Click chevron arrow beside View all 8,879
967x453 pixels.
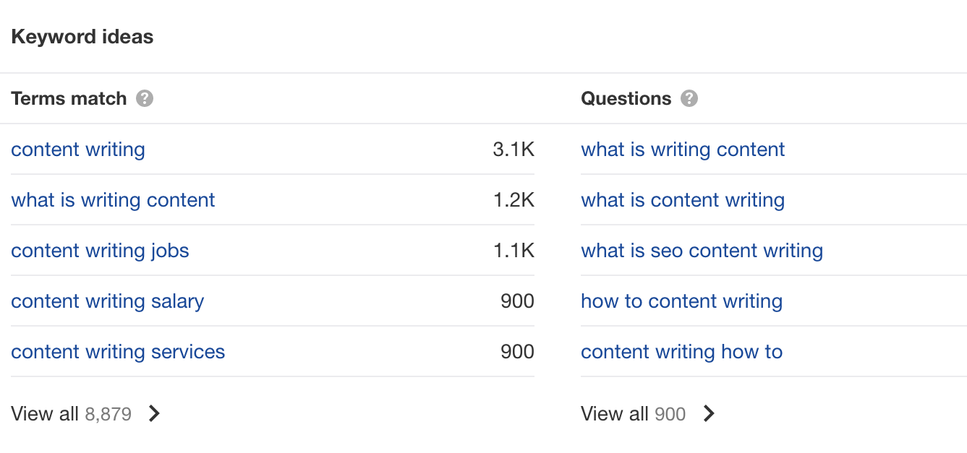point(154,413)
